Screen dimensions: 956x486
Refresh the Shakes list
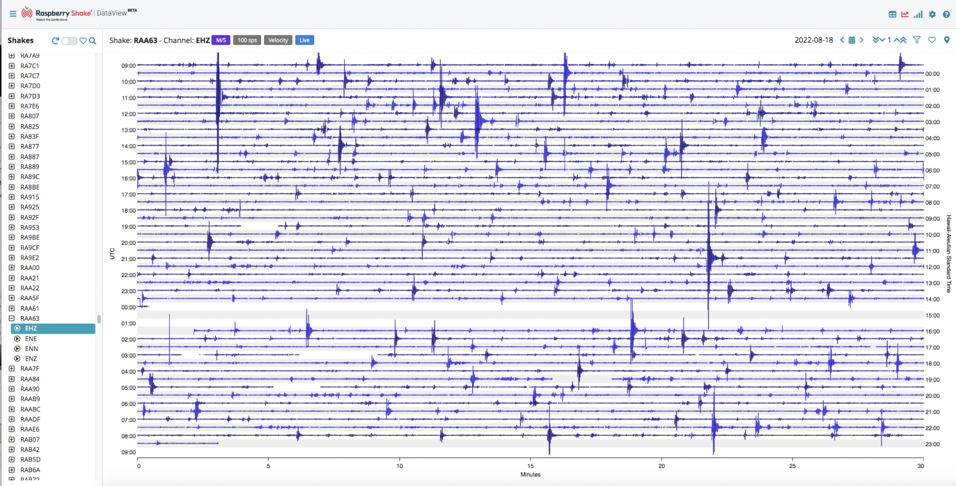pos(56,41)
